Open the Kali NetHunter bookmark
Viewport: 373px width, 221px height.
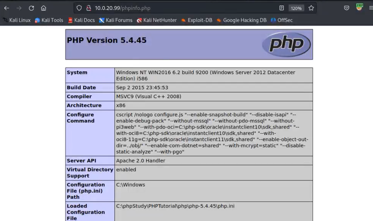click(x=157, y=20)
